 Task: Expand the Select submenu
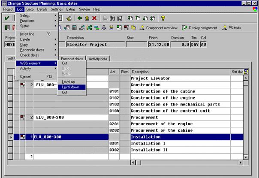(36, 15)
